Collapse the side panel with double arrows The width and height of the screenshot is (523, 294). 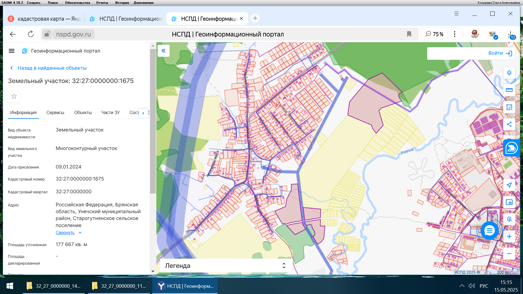point(163,51)
